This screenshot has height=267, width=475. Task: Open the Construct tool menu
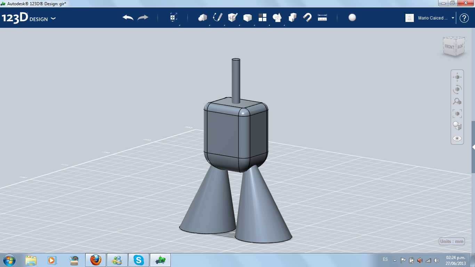[233, 17]
